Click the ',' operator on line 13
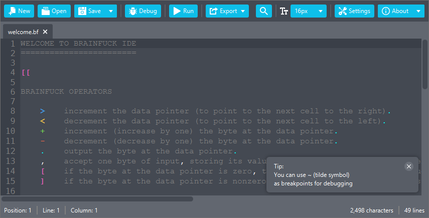Screen dimensions: 429x218 pyautogui.click(x=43, y=163)
